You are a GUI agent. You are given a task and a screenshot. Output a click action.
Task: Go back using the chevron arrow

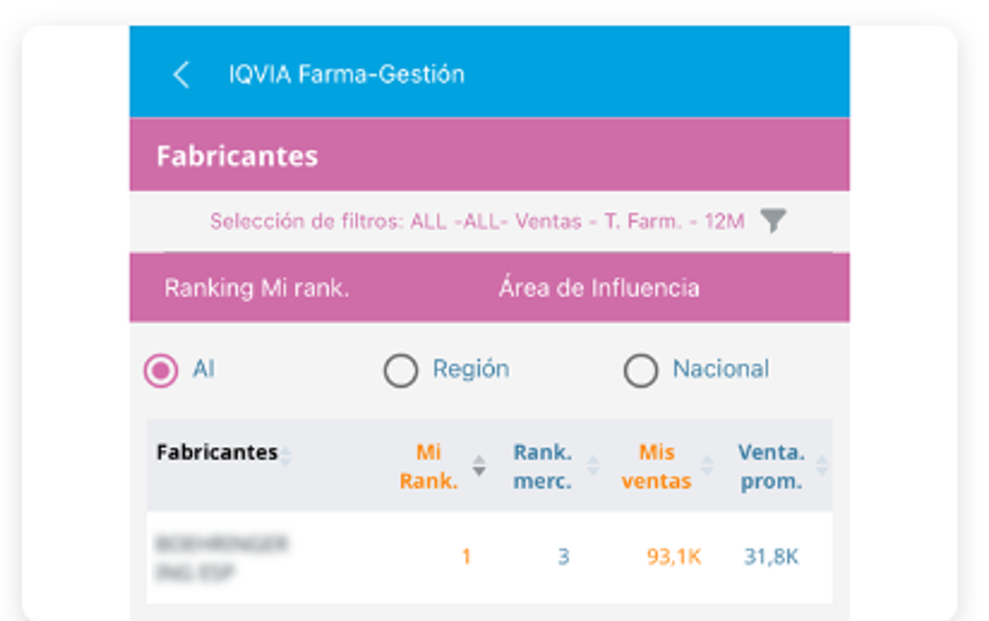[181, 75]
